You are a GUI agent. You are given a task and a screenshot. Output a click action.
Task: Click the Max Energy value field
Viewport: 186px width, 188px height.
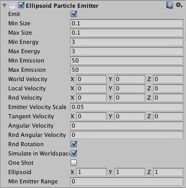coord(127,51)
